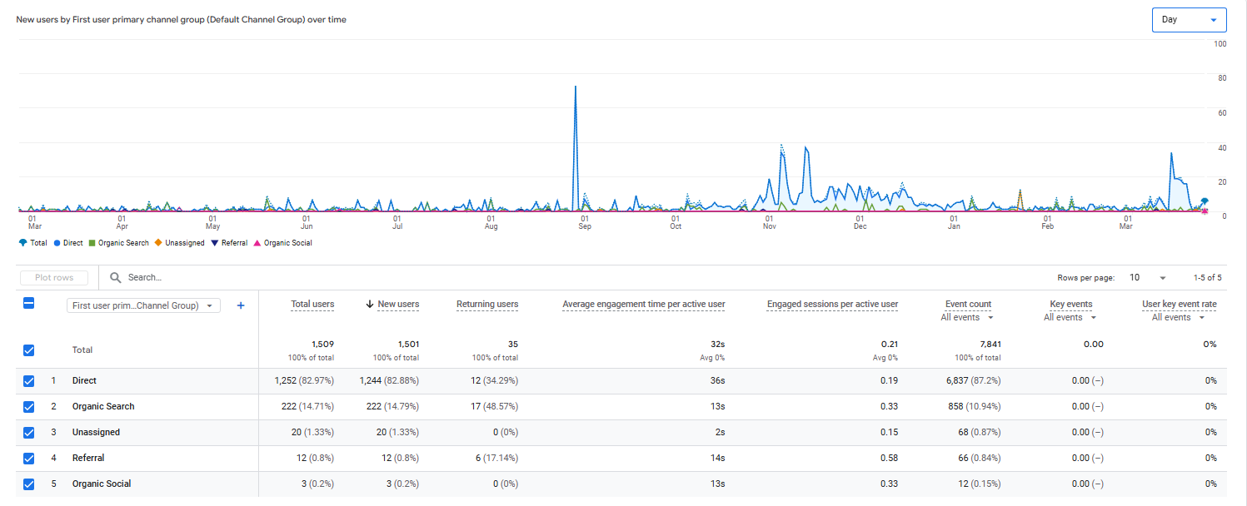Open All events dropdown under Key events
This screenshot has height=506, width=1247.
tap(1070, 317)
